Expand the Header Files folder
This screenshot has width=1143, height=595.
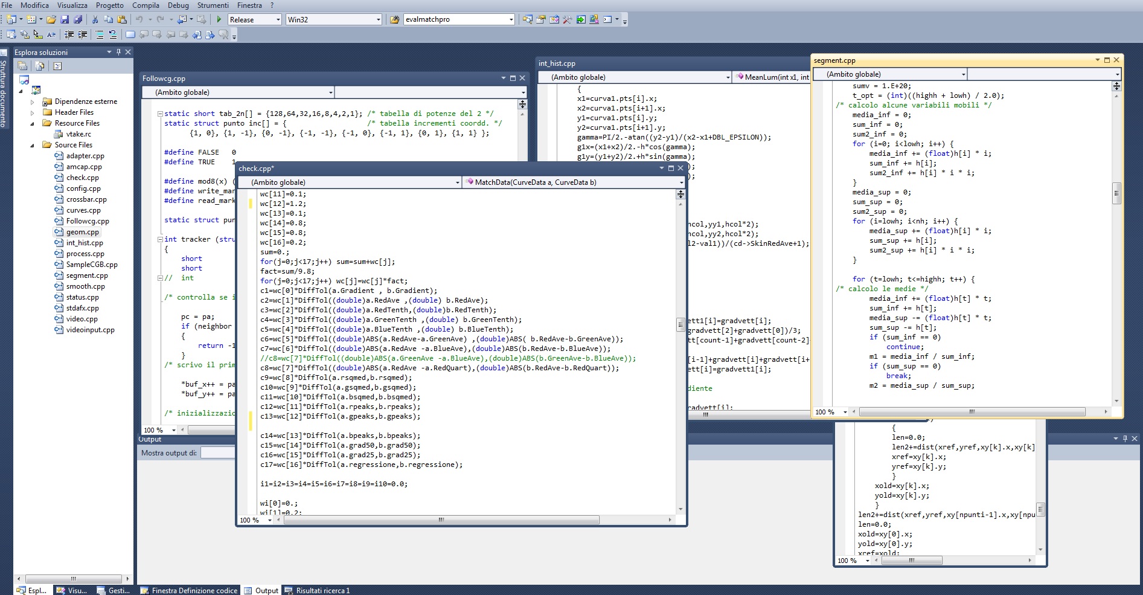pos(33,112)
